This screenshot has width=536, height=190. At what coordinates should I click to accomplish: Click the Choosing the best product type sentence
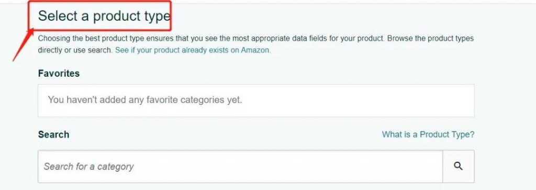pos(211,38)
